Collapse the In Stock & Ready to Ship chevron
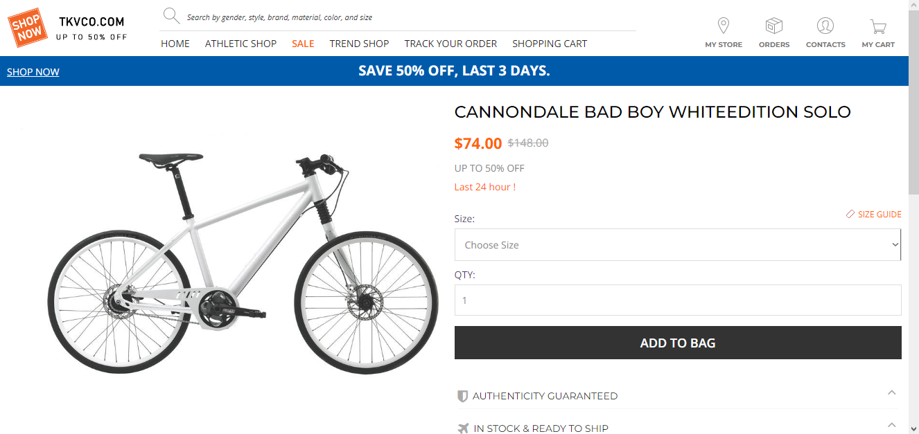This screenshot has height=434, width=919. (x=892, y=425)
